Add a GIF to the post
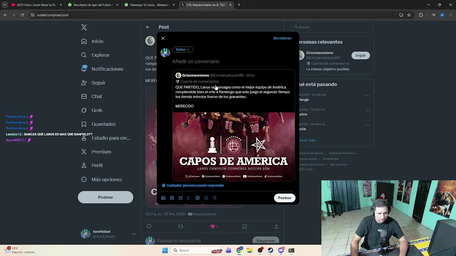456x256 pixels. 172,198
